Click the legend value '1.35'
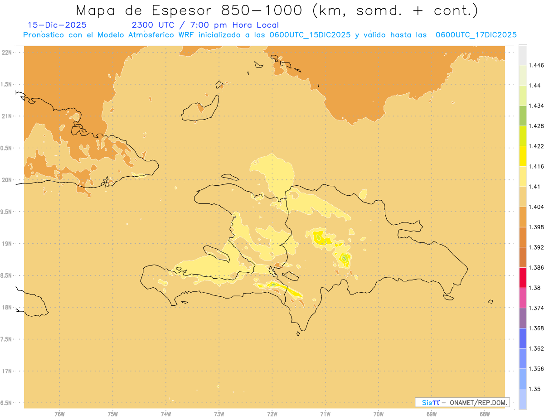The height and width of the screenshot is (420, 544). click(x=535, y=389)
